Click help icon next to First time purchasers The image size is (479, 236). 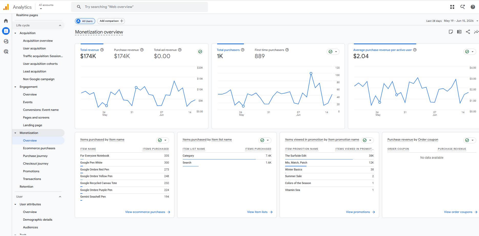pos(287,50)
